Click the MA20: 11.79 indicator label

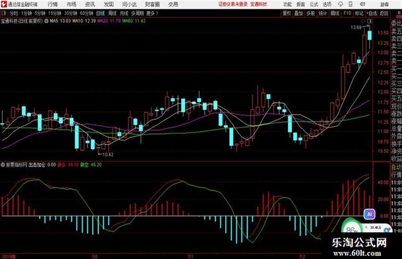click(x=109, y=21)
